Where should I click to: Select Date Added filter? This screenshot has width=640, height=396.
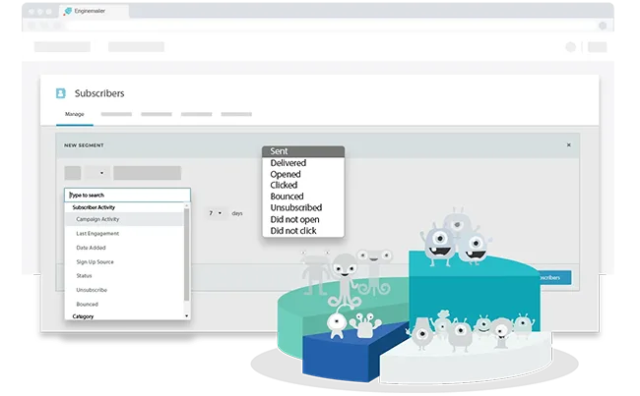click(x=92, y=248)
